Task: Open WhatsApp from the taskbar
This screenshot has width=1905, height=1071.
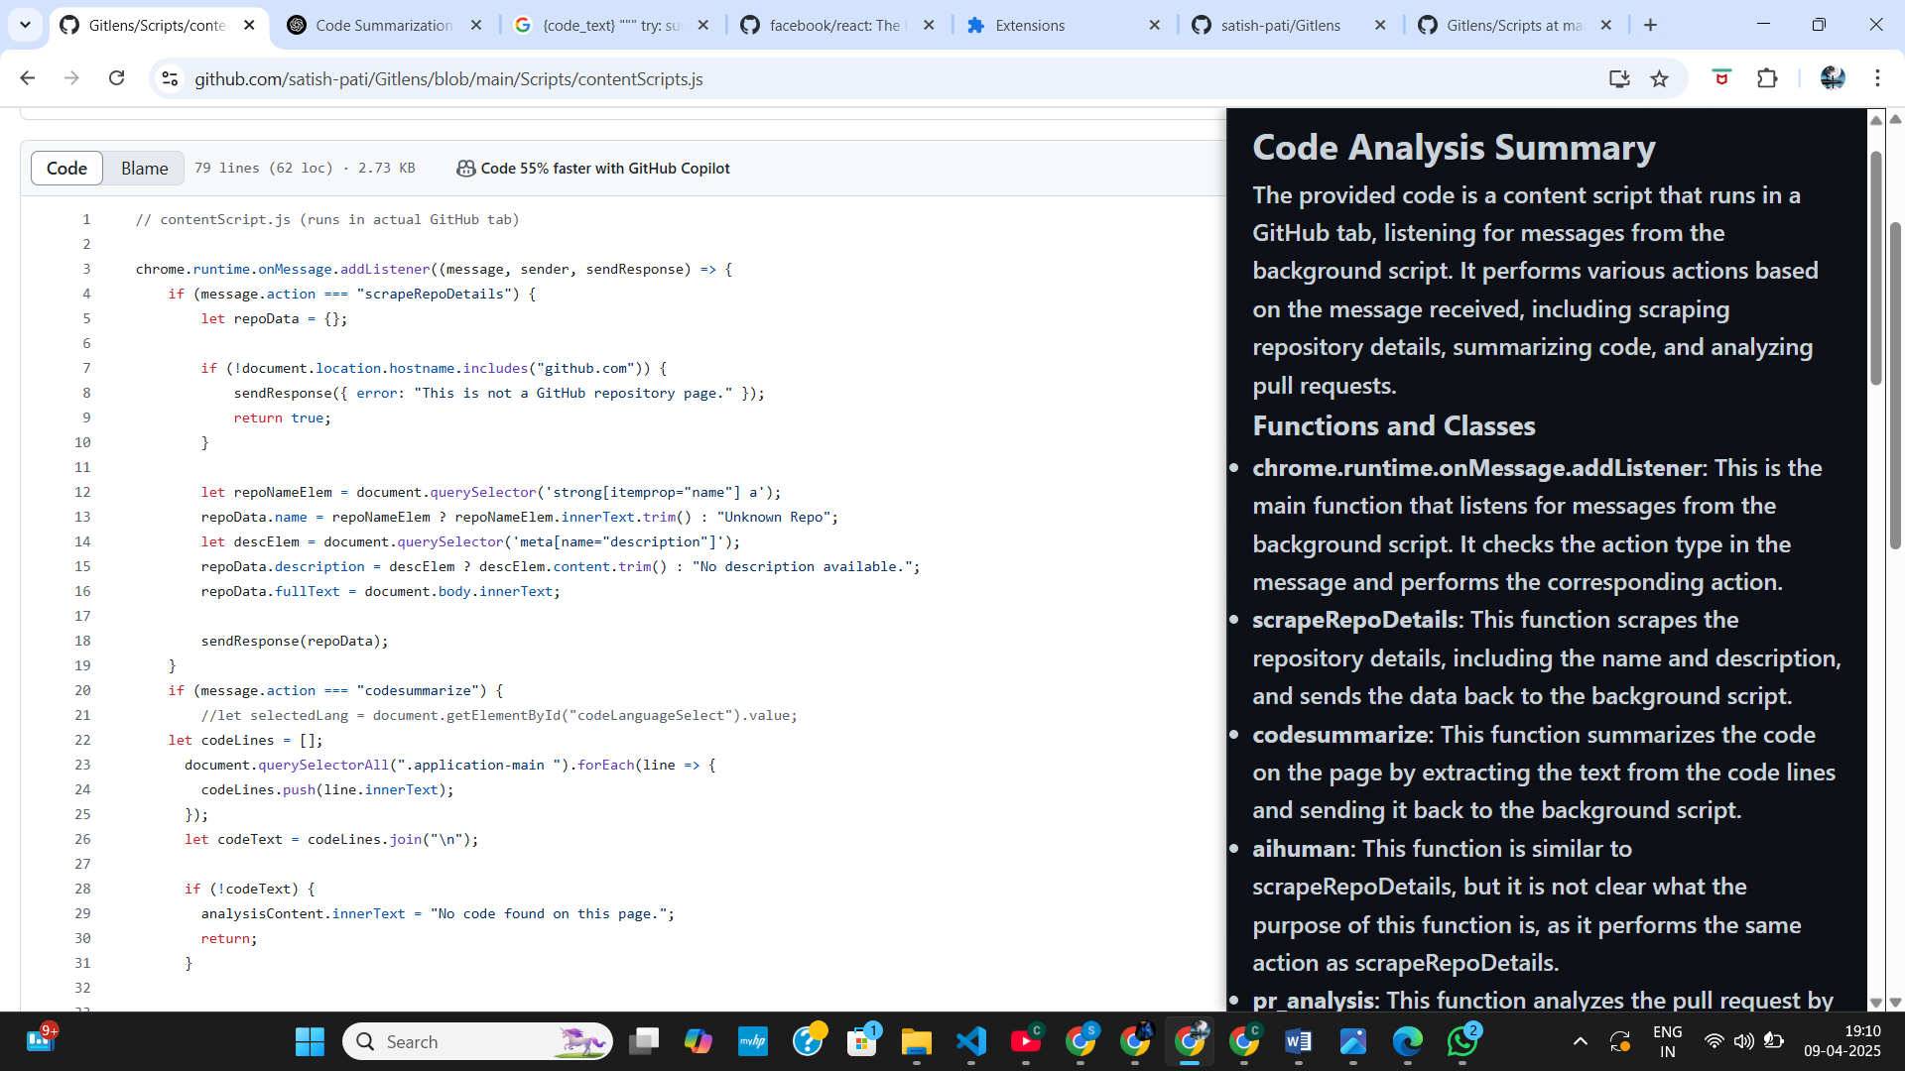Action: click(1461, 1041)
